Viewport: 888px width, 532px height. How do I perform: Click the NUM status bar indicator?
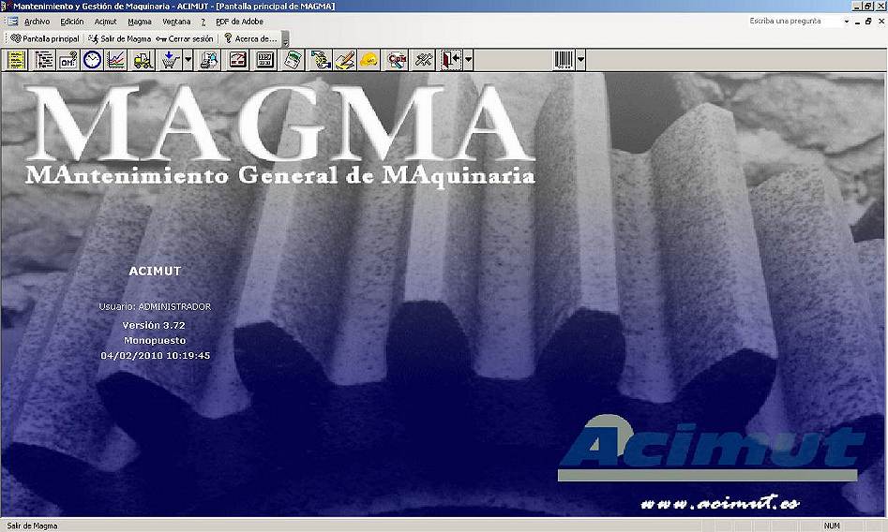click(832, 525)
